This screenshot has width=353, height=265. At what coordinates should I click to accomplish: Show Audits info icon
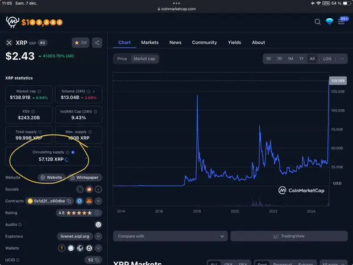tap(20, 225)
